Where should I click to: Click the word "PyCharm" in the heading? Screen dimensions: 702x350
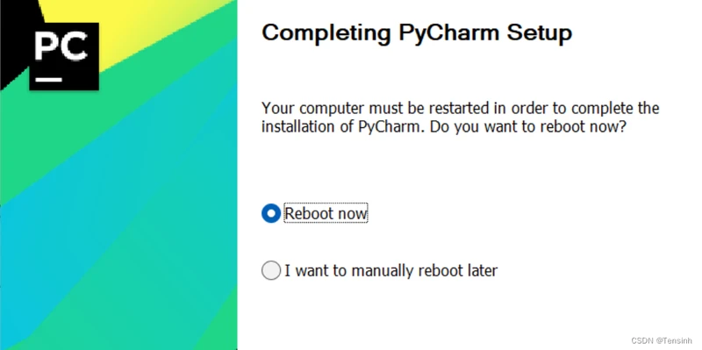pos(448,34)
